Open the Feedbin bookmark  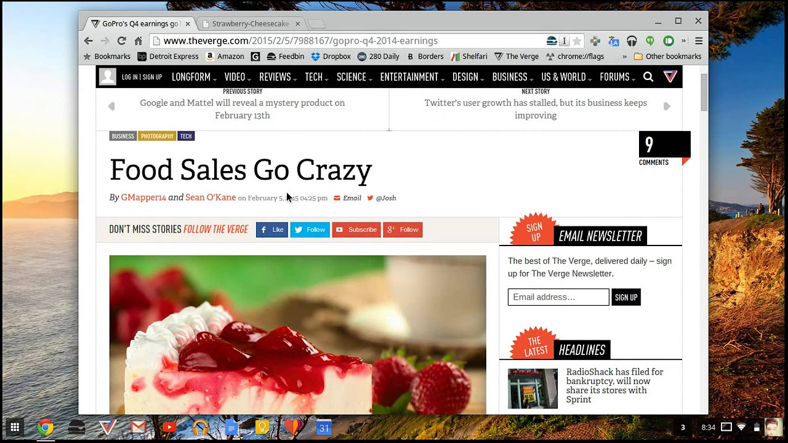pos(285,57)
